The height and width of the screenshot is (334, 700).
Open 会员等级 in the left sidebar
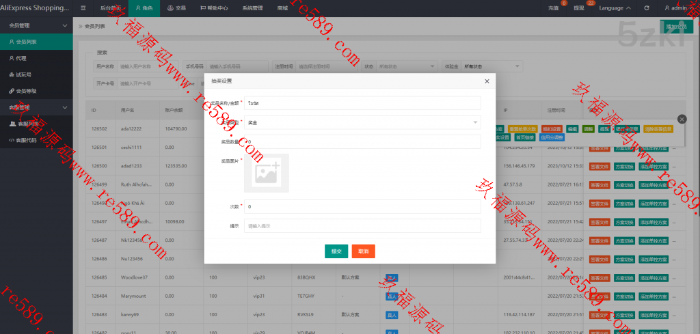pos(26,91)
